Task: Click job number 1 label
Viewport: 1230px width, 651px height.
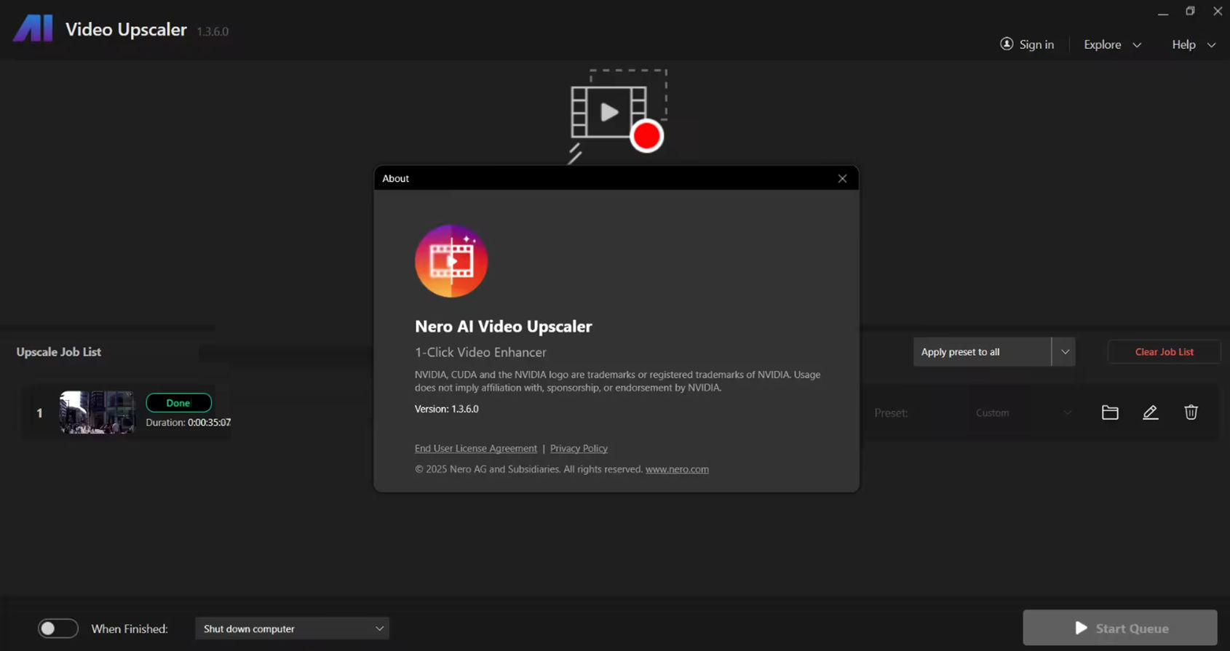Action: [39, 413]
